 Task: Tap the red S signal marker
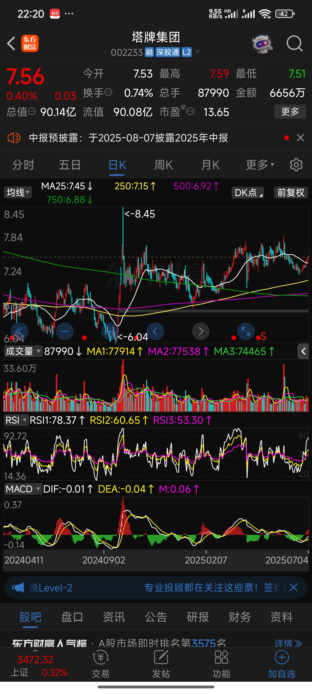coord(263,337)
